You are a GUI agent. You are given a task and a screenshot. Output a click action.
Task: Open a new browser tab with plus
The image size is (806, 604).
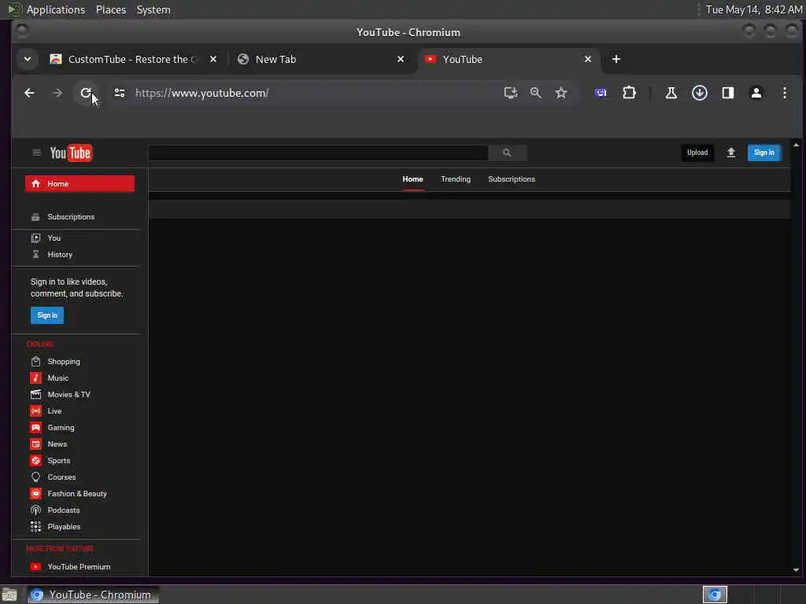click(x=616, y=59)
